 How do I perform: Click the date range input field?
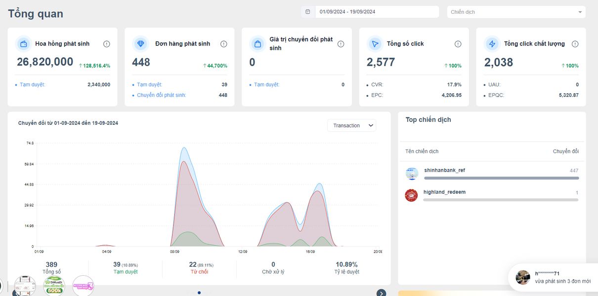click(x=377, y=12)
